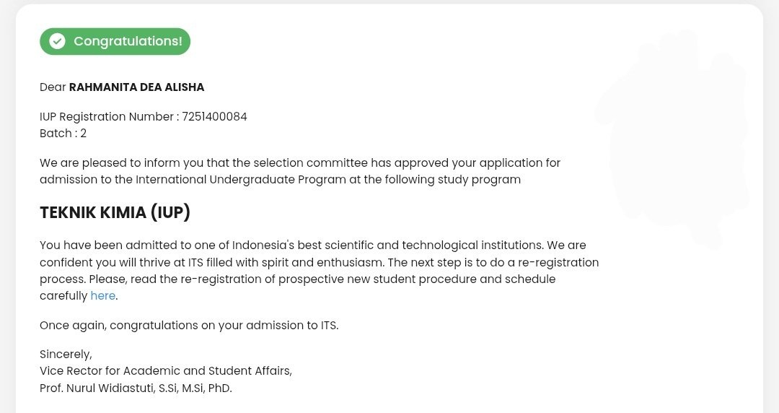Click the registration number 7251400084

click(214, 116)
